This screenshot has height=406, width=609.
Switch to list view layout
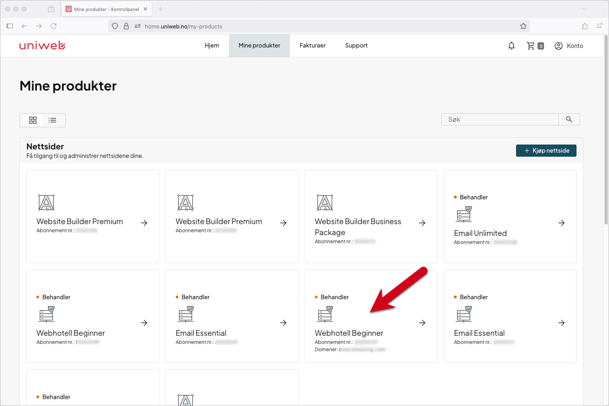[52, 120]
